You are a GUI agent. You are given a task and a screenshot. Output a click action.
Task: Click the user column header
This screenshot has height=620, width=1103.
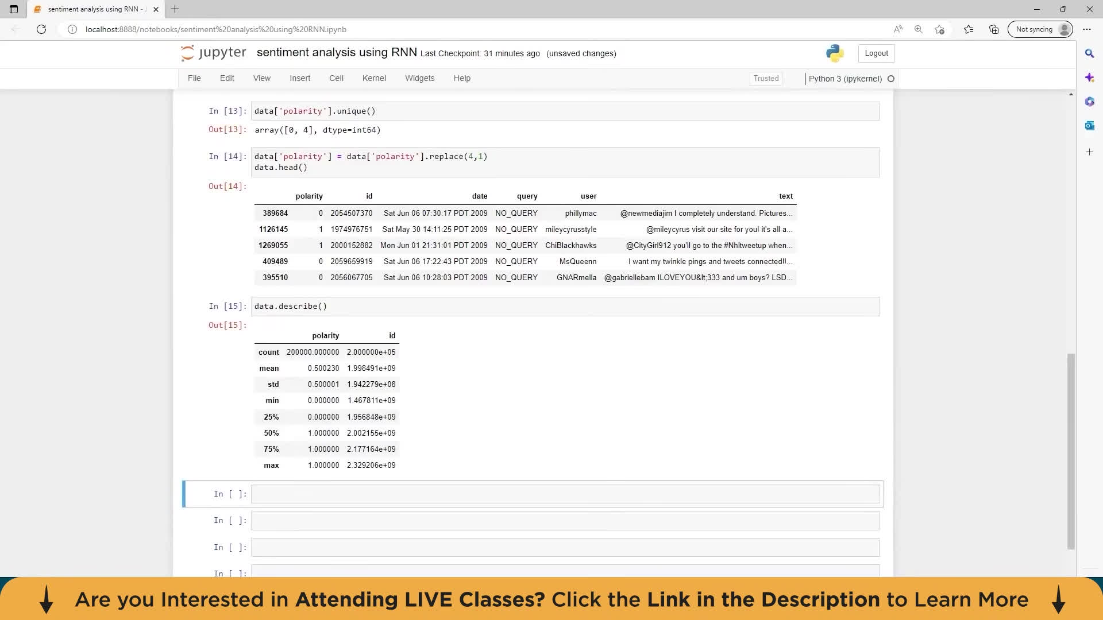(588, 196)
